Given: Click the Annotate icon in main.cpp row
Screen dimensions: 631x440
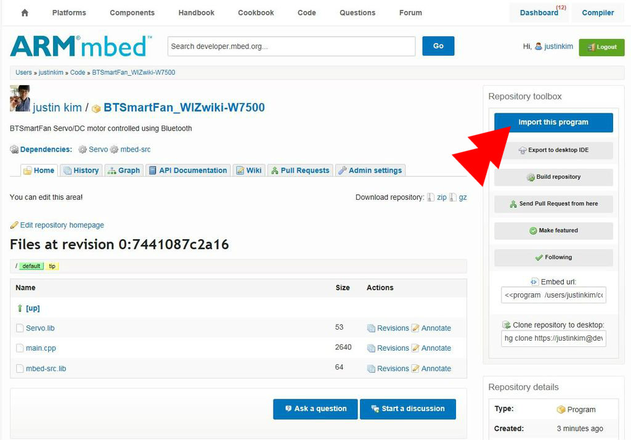Looking at the screenshot, I should (416, 348).
